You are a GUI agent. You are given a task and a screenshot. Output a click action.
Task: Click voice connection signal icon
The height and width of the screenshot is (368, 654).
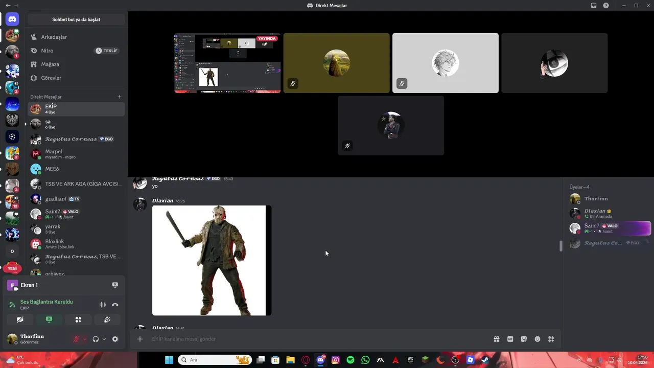[12, 305]
